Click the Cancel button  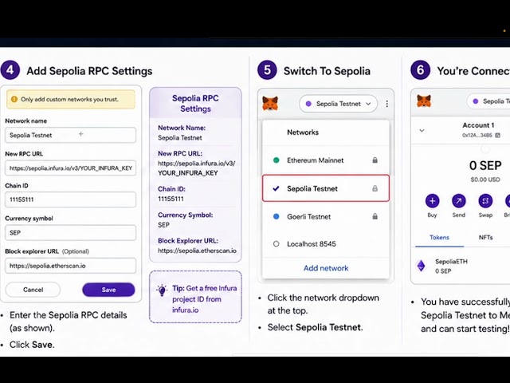click(x=33, y=290)
